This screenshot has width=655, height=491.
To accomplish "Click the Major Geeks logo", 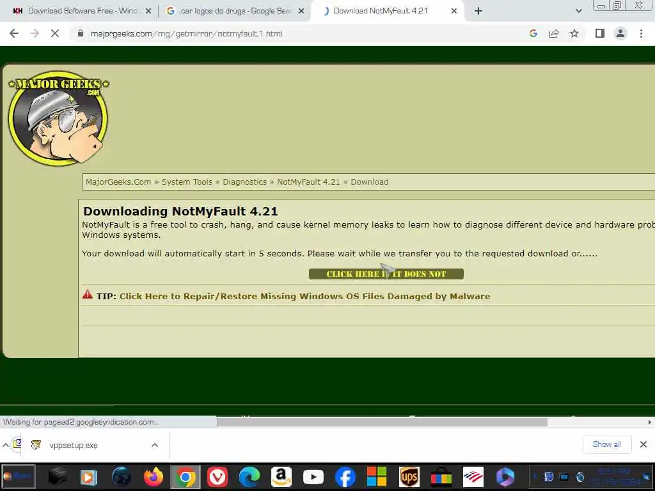I will pos(58,118).
